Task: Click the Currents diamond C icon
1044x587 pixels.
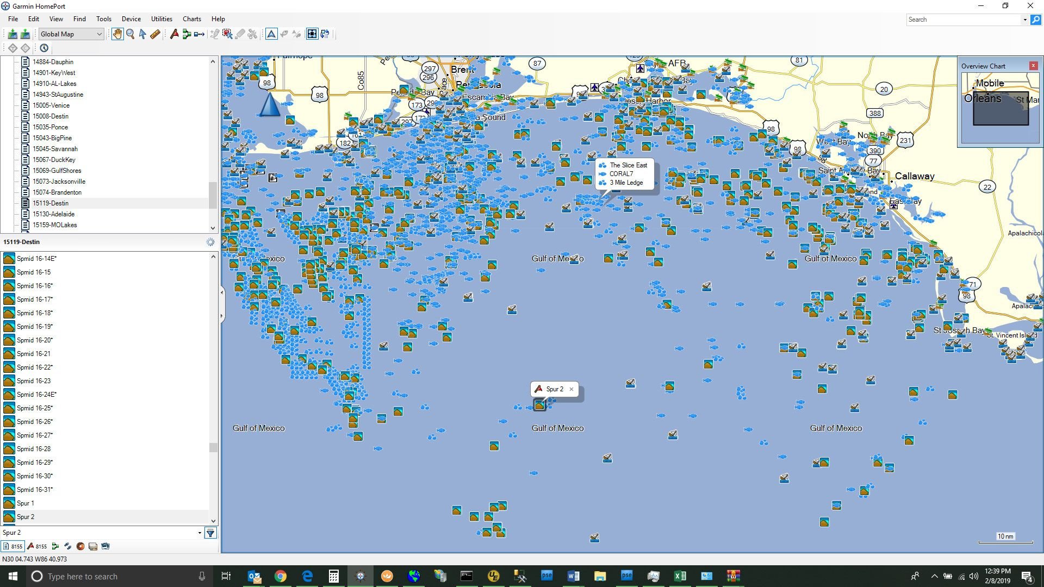Action: pyautogui.click(x=25, y=48)
